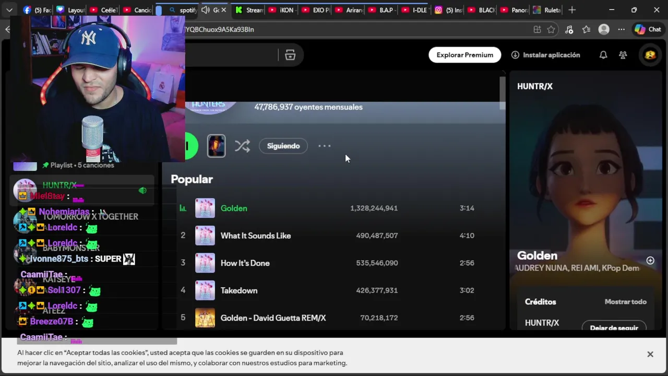Click the Playlist • 5 canciones library item
Viewport: 668px width, 376px height.
(x=81, y=165)
